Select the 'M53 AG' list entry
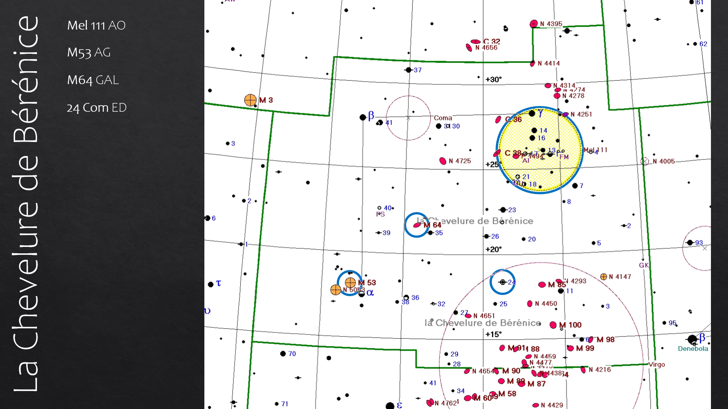728x409 pixels. pos(89,53)
